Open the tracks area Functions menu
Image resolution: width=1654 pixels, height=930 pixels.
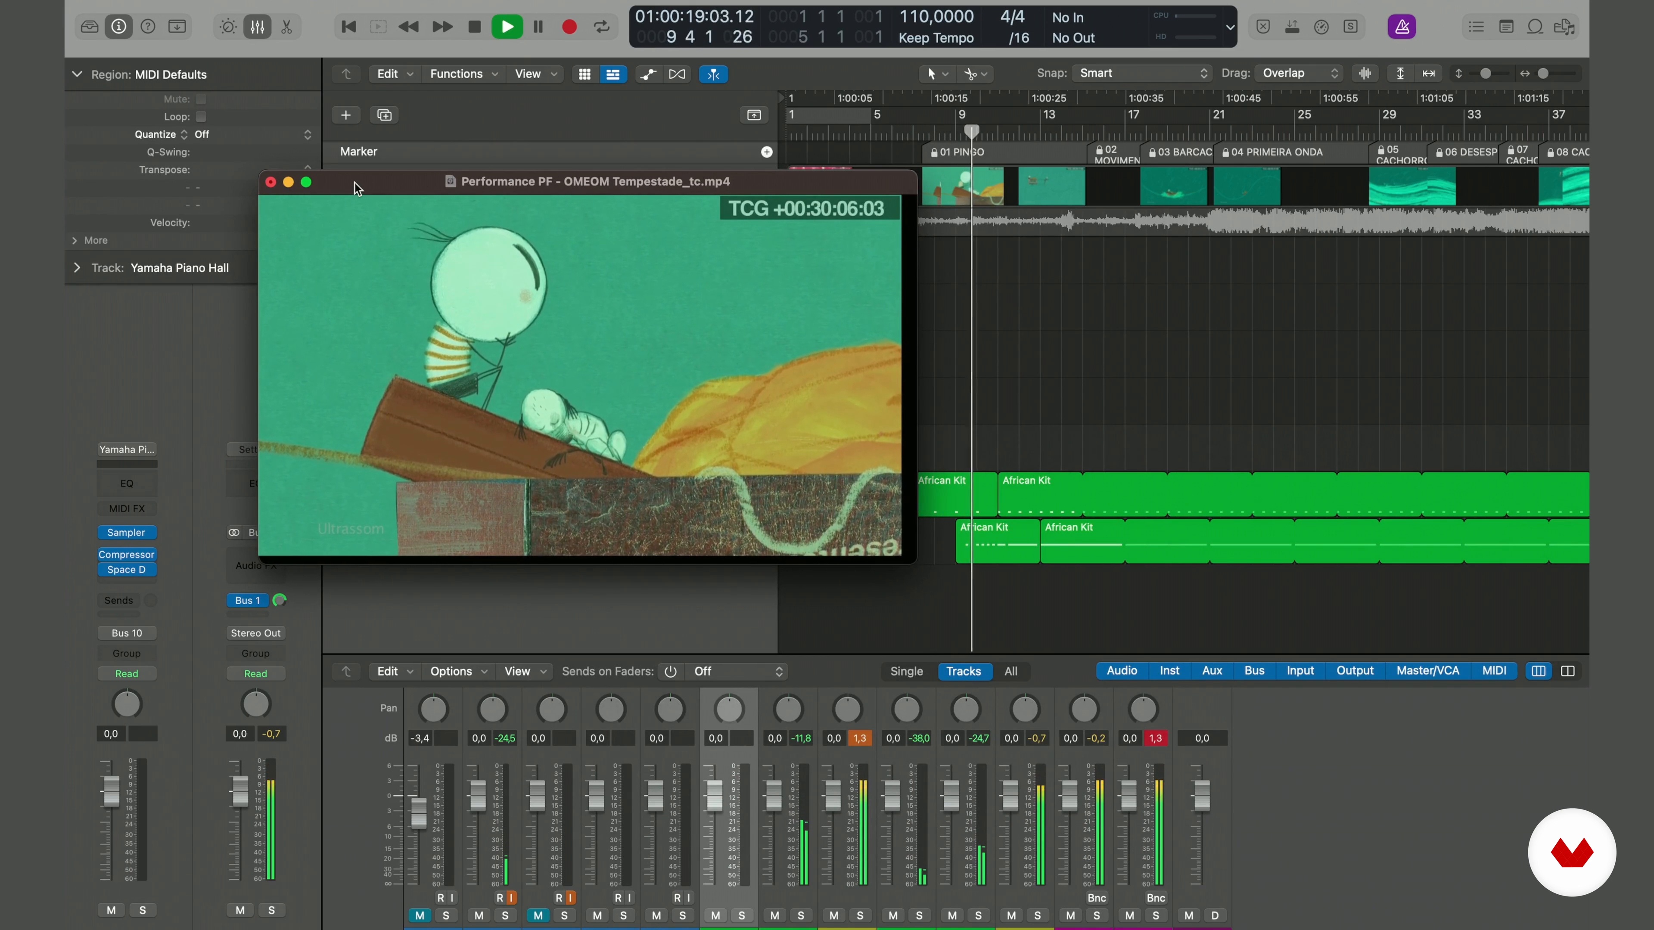(463, 74)
